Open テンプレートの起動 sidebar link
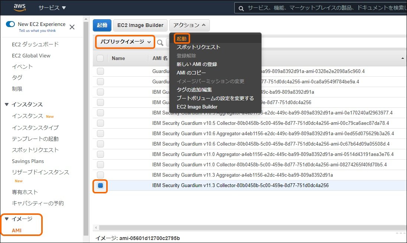Viewport: 407px width, 243px height. point(35,139)
